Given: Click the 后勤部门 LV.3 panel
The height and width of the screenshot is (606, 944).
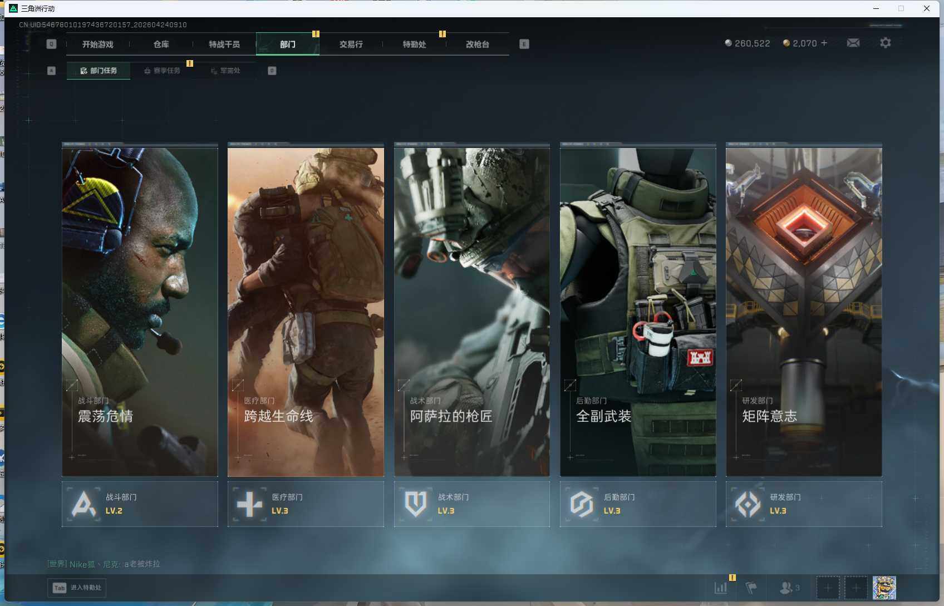Looking at the screenshot, I should (637, 504).
